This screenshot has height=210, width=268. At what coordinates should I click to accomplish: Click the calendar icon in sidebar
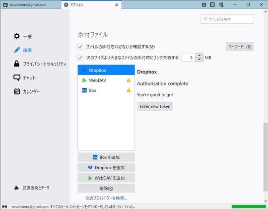click(x=17, y=91)
